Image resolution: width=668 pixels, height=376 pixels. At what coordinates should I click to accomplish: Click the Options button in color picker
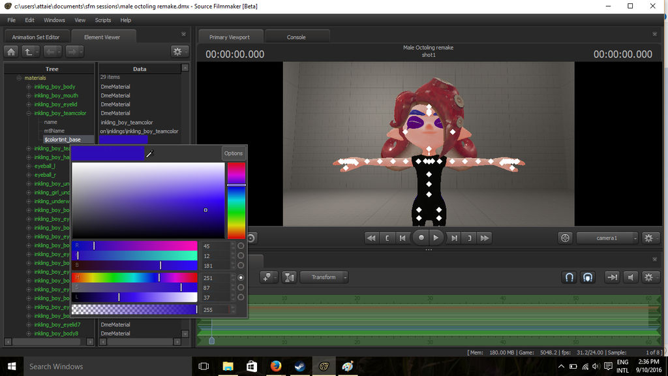tap(233, 153)
